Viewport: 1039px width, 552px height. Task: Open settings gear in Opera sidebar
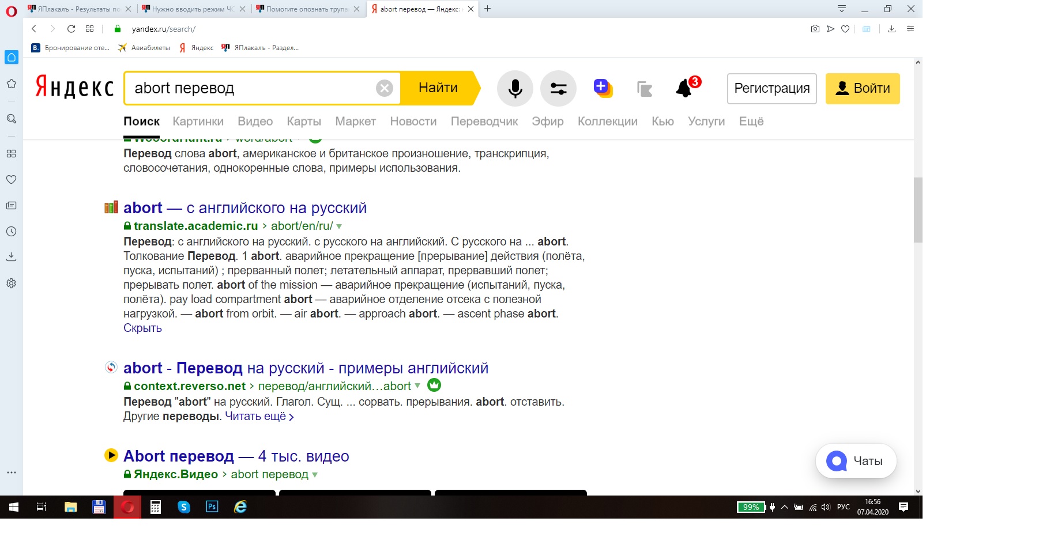[x=11, y=283]
